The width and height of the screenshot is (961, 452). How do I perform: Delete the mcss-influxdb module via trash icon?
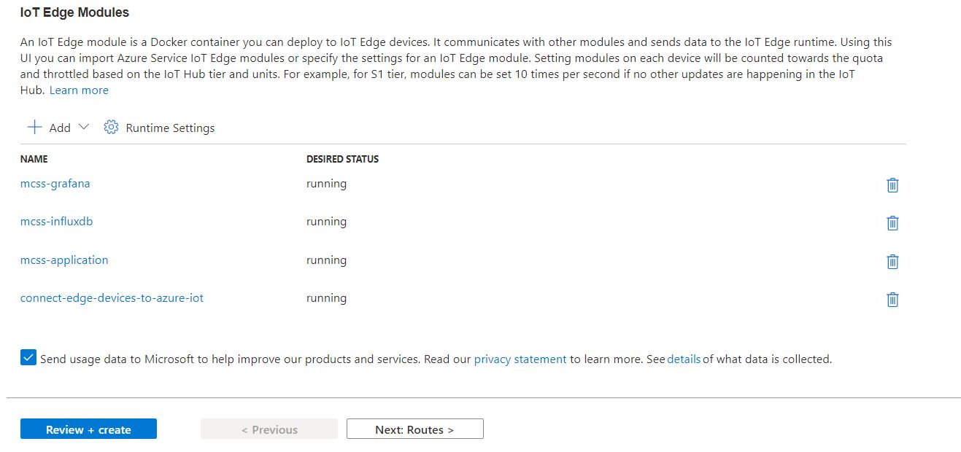click(892, 223)
